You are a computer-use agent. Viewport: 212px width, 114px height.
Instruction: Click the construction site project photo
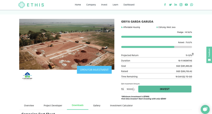click(x=67, y=44)
